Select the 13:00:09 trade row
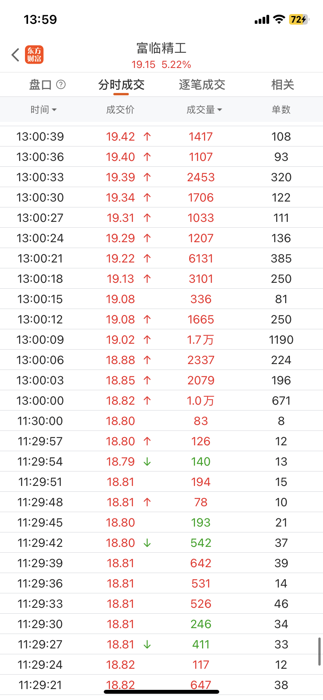 pyautogui.click(x=161, y=340)
